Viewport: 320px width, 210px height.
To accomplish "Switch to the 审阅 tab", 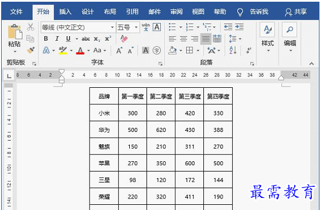I will [x=176, y=11].
